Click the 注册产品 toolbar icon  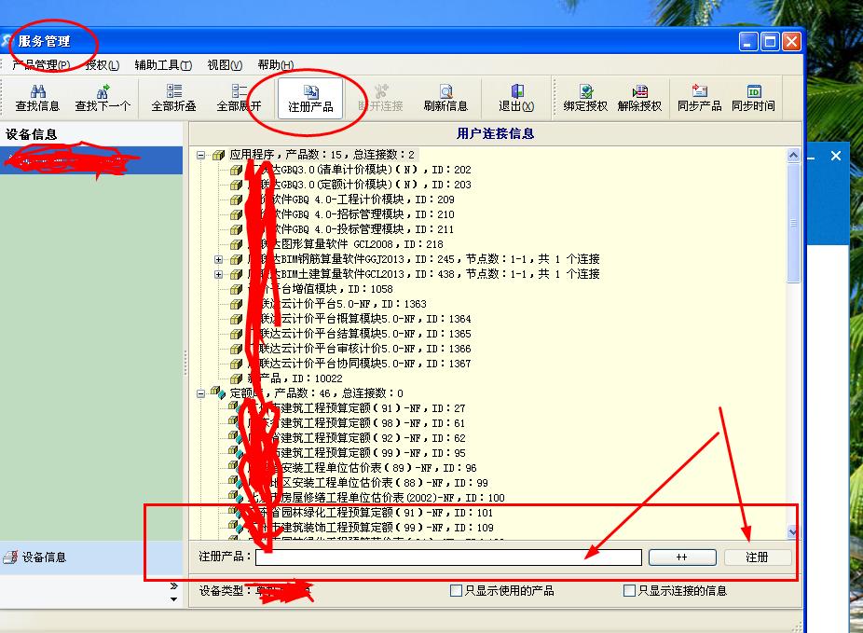point(311,91)
